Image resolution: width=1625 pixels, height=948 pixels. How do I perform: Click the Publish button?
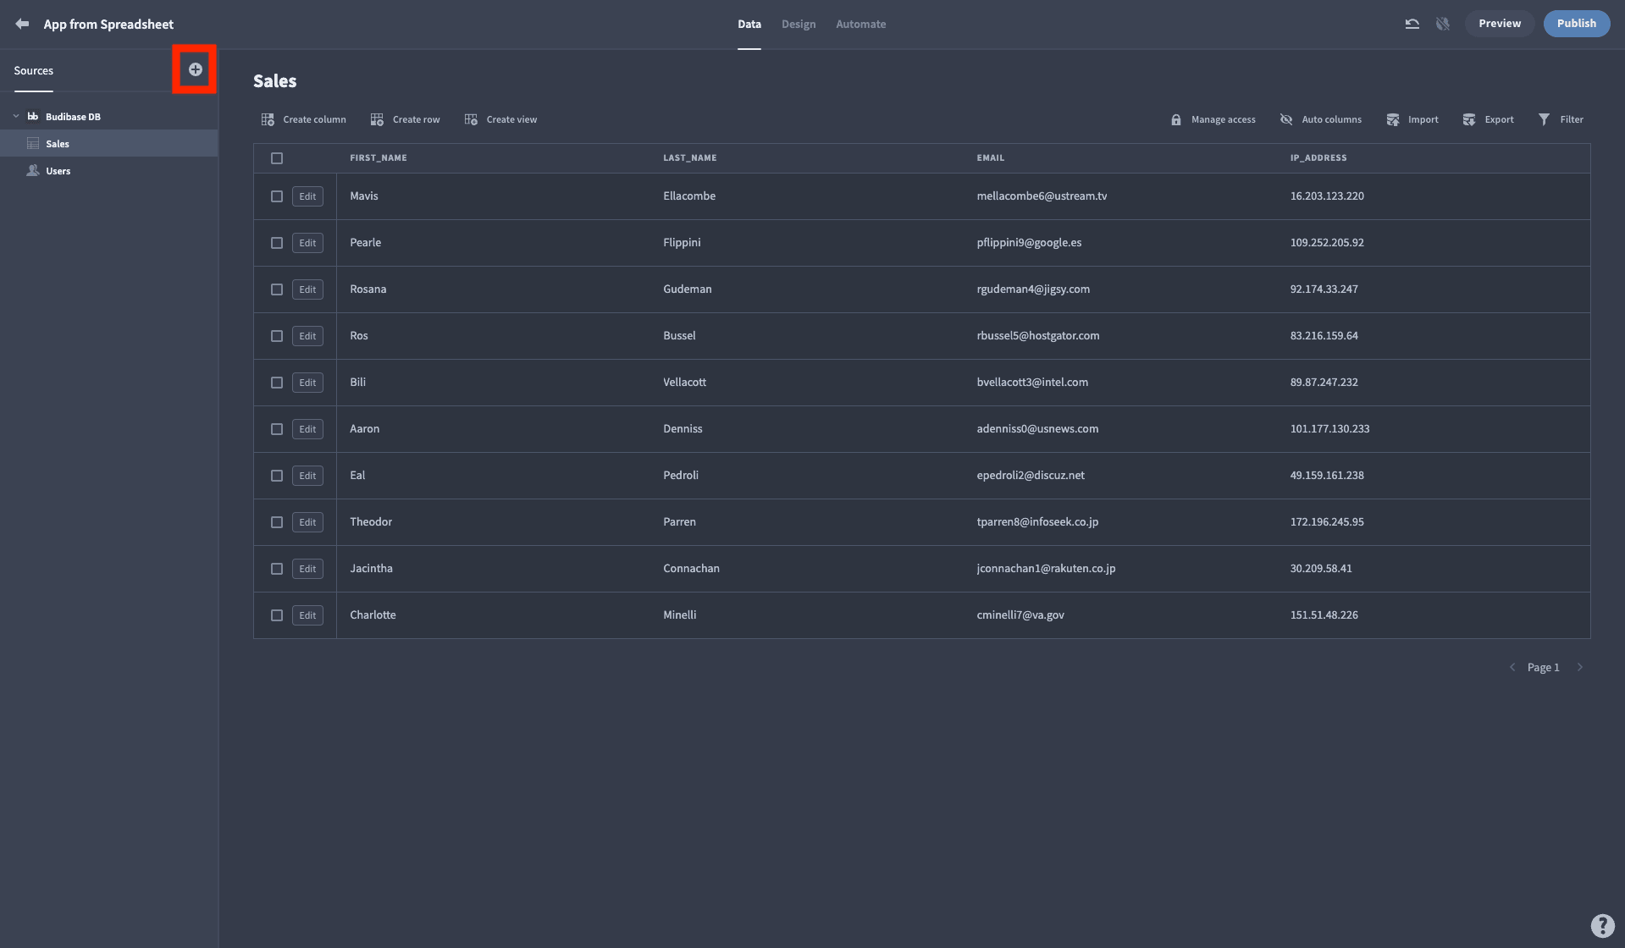(x=1576, y=24)
